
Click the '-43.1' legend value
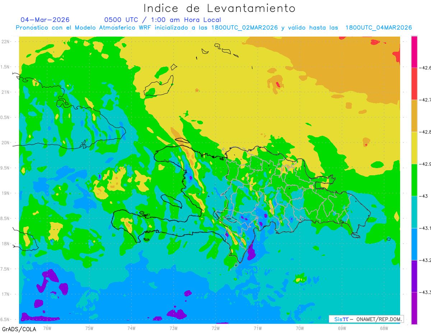click(x=425, y=228)
